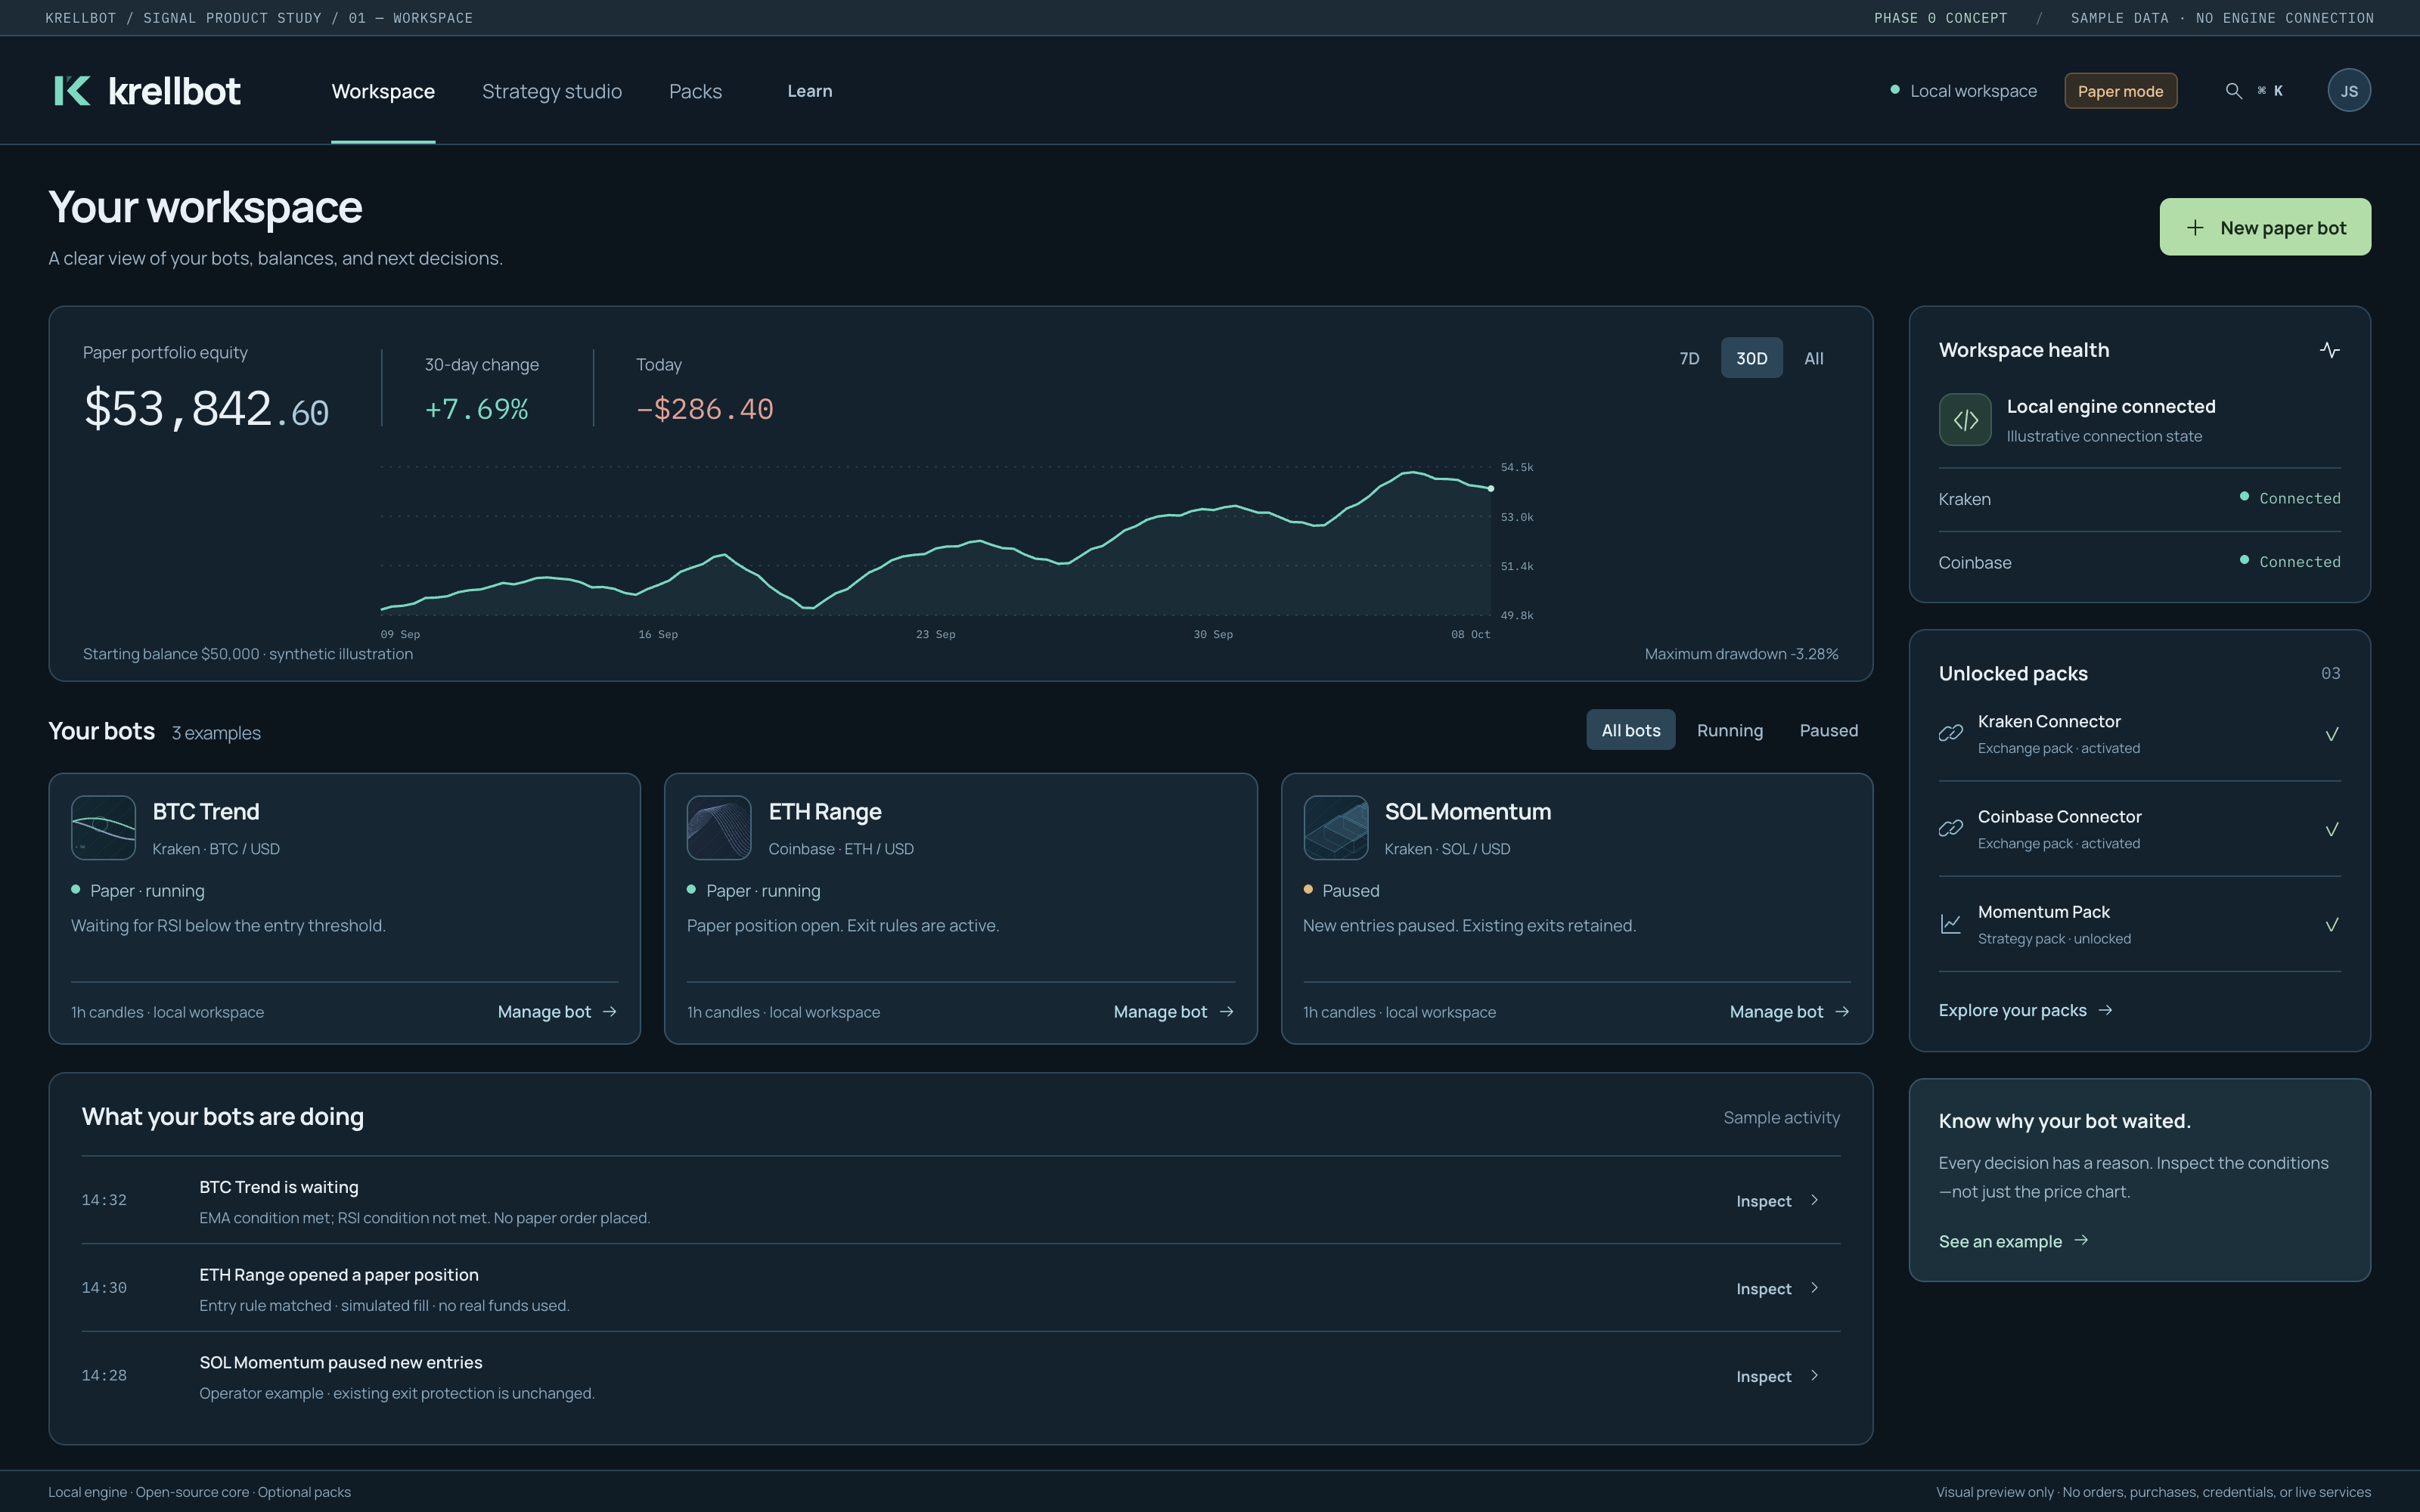Click the Local workspace status dot
The width and height of the screenshot is (2420, 1512).
(x=1895, y=90)
